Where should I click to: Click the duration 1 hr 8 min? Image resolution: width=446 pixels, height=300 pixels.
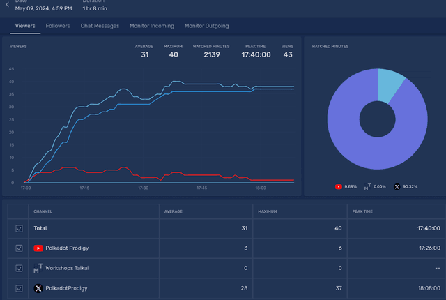(x=95, y=8)
